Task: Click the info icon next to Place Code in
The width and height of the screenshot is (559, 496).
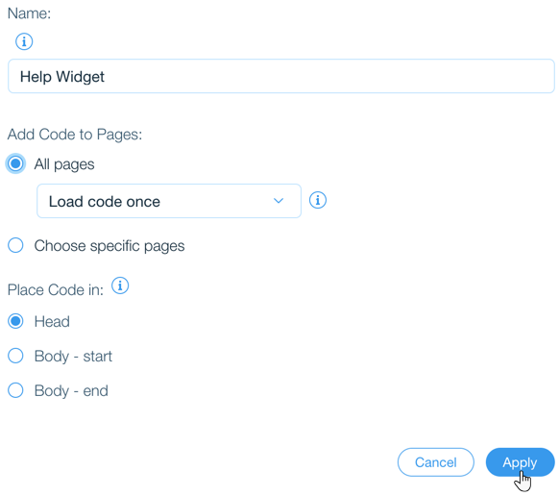Action: click(120, 285)
